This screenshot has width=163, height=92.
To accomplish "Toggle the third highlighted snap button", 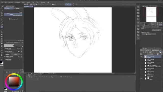I will coord(70,4).
